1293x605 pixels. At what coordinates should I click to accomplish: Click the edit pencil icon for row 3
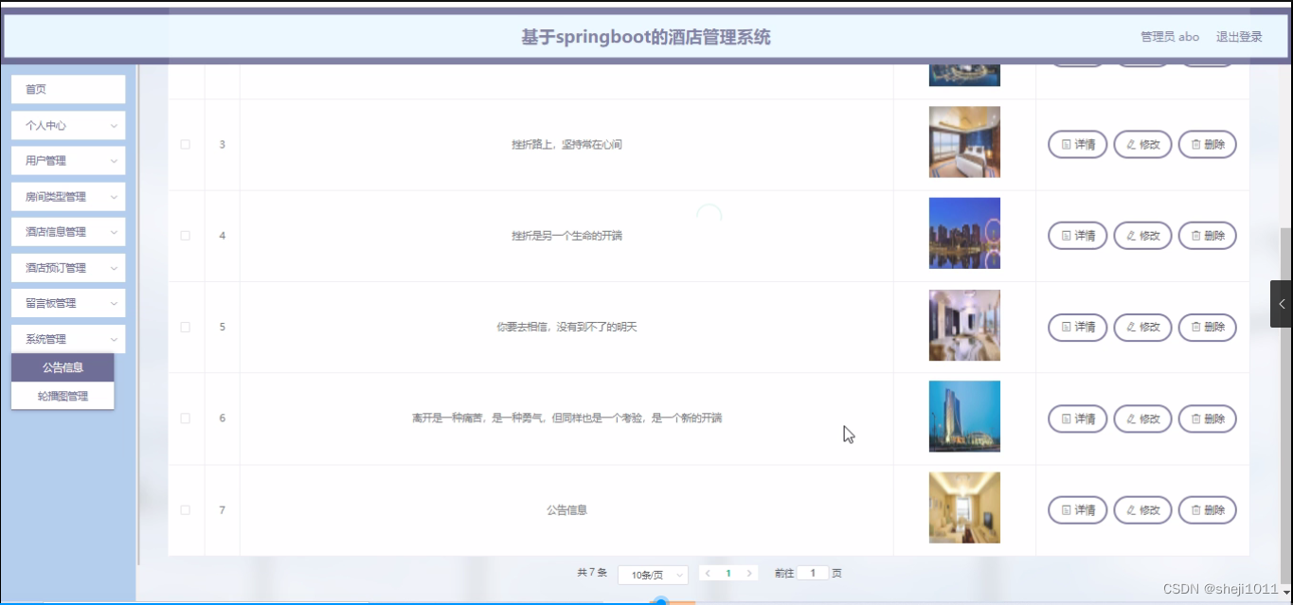point(1129,144)
